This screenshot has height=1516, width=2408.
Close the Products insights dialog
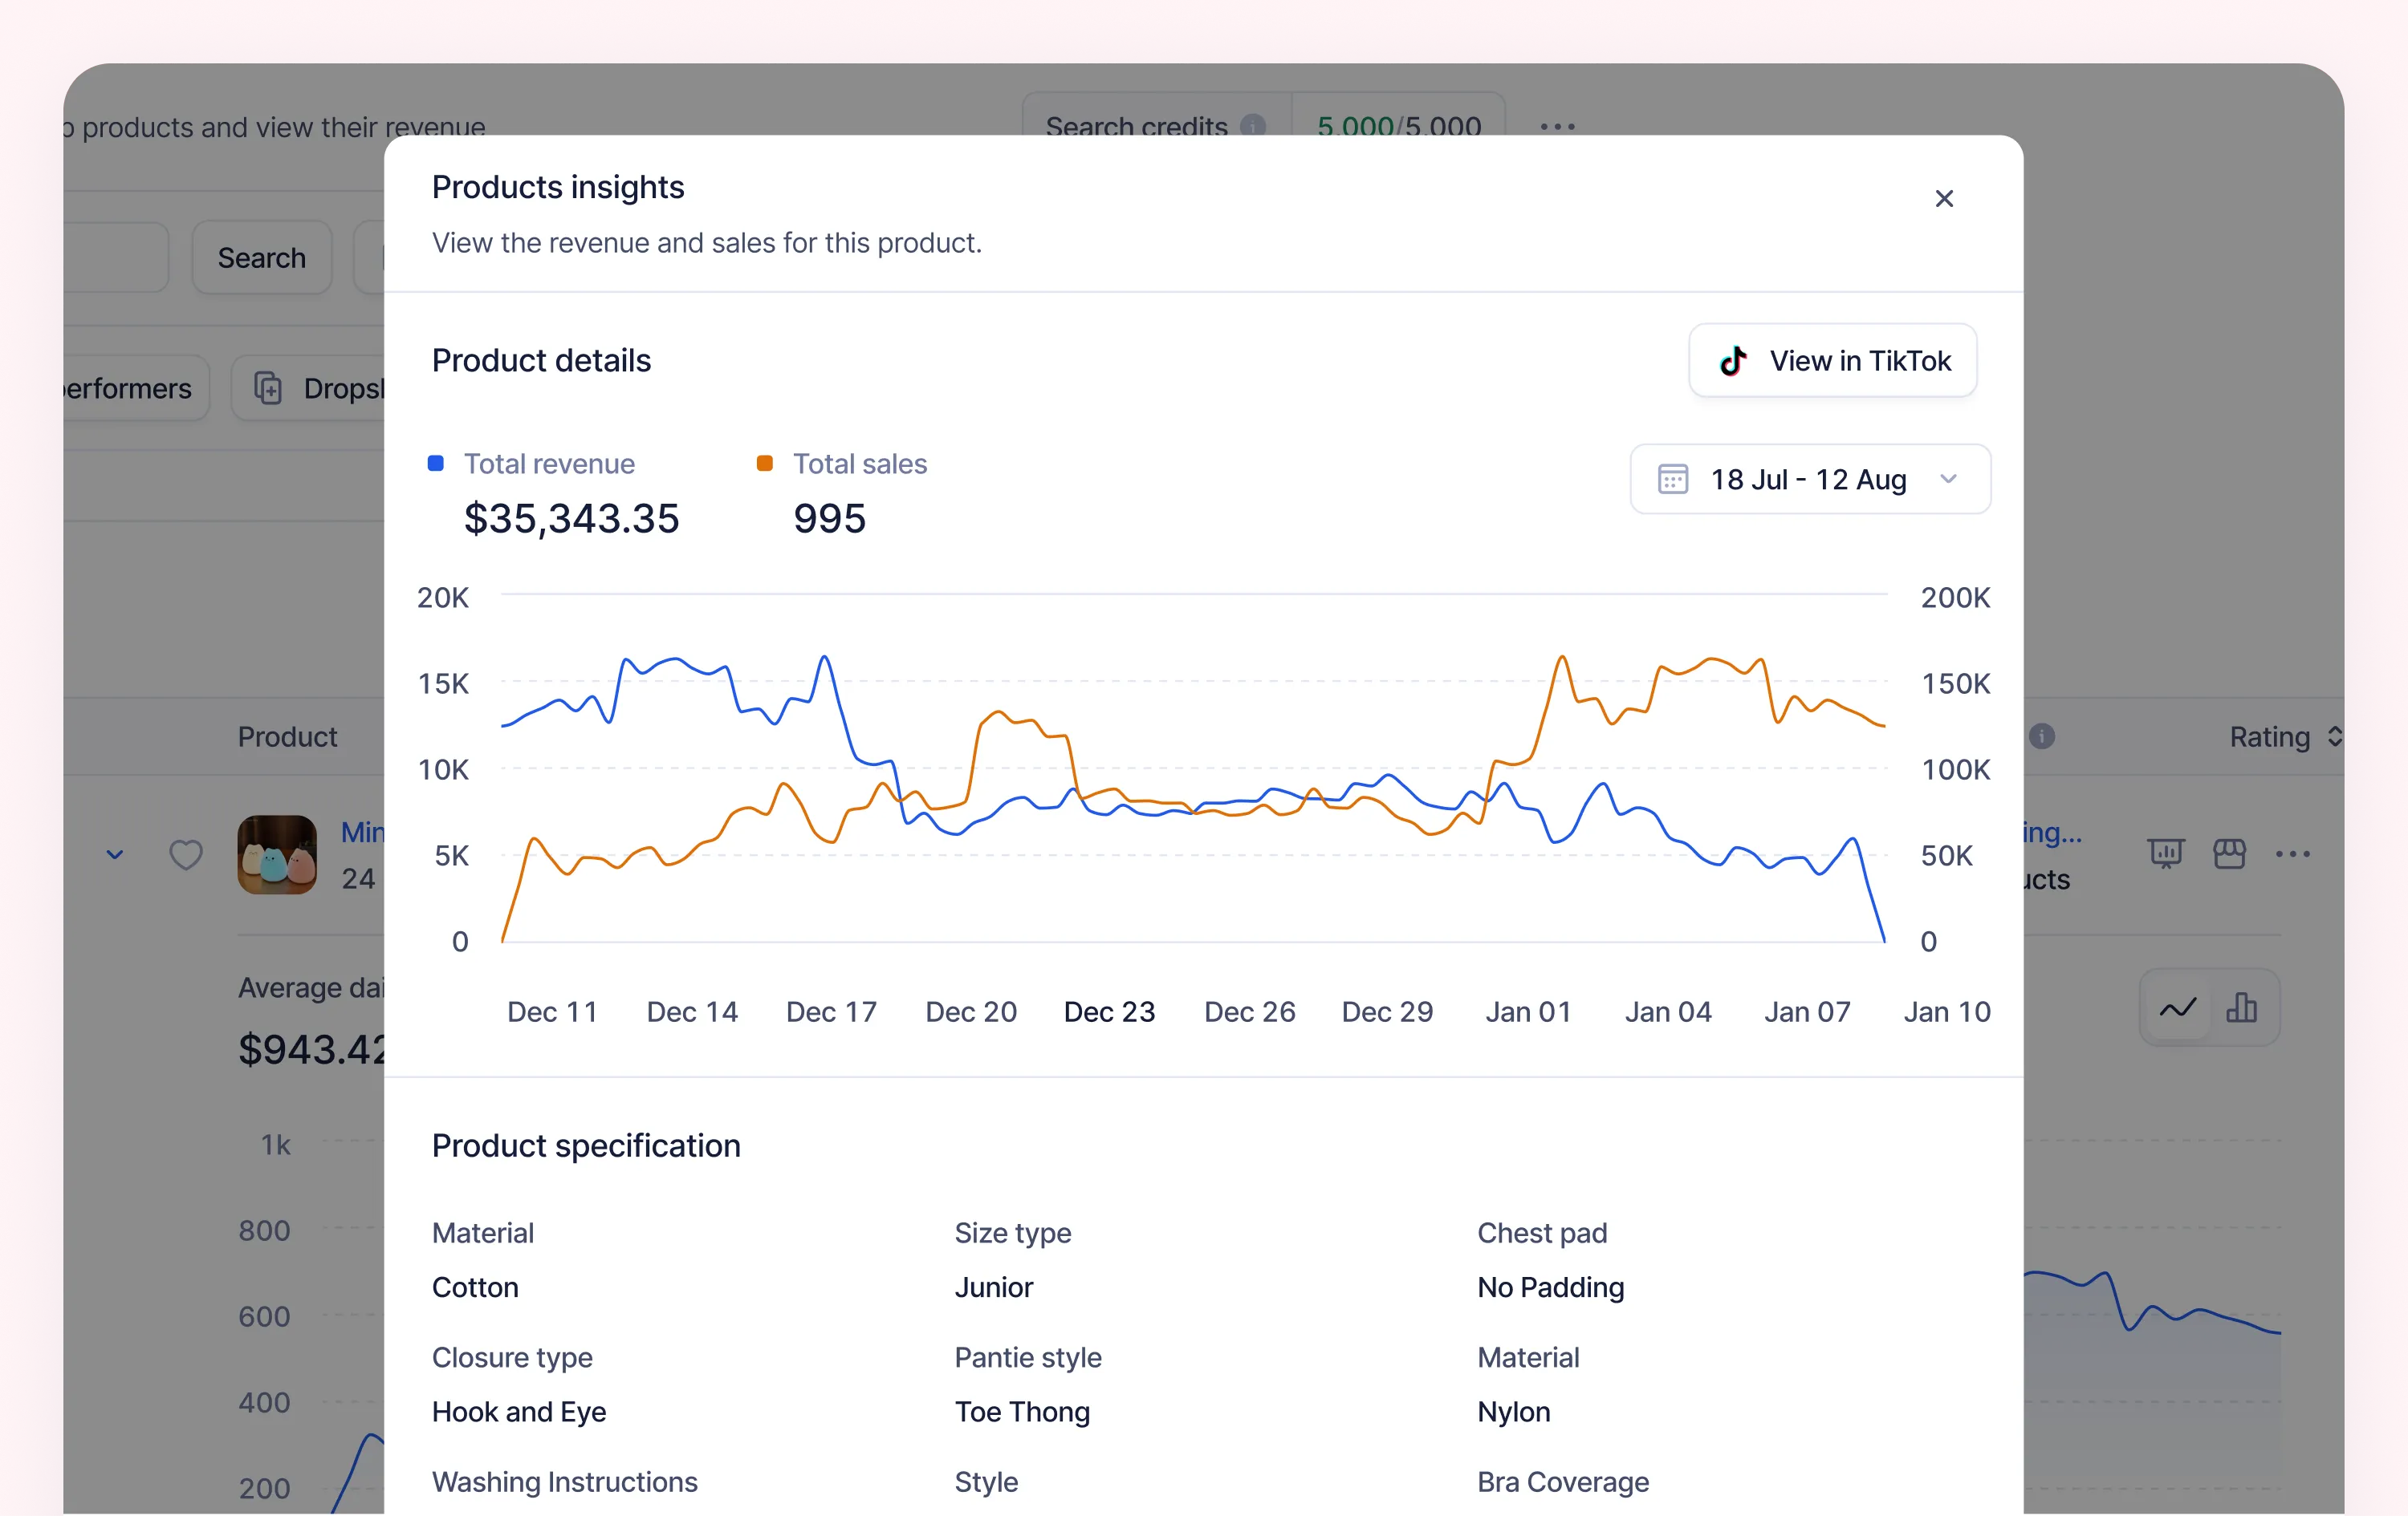[x=1943, y=199]
